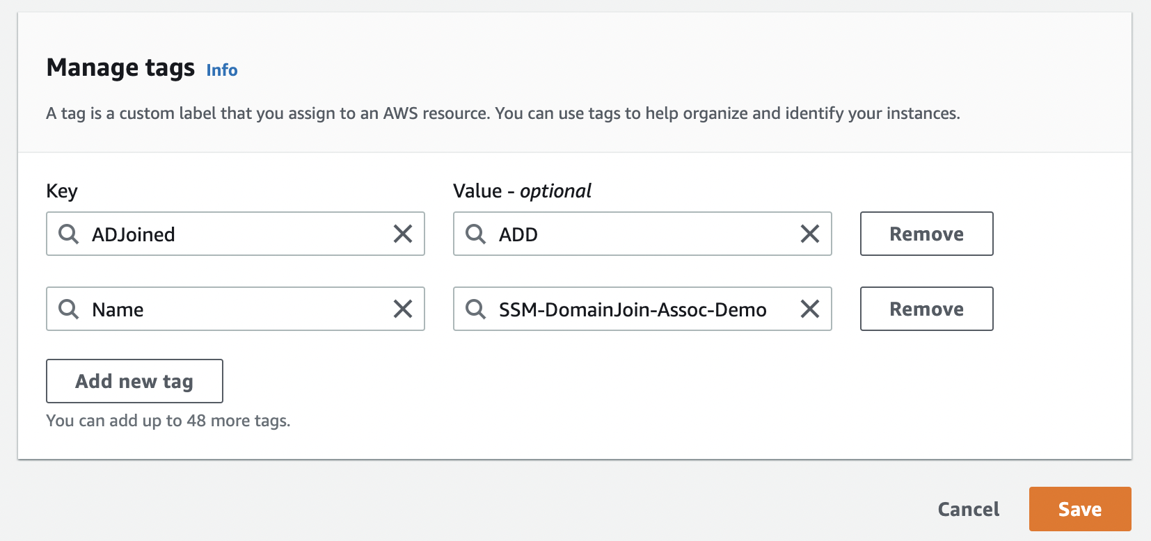Click the Value - optional column label

click(522, 191)
